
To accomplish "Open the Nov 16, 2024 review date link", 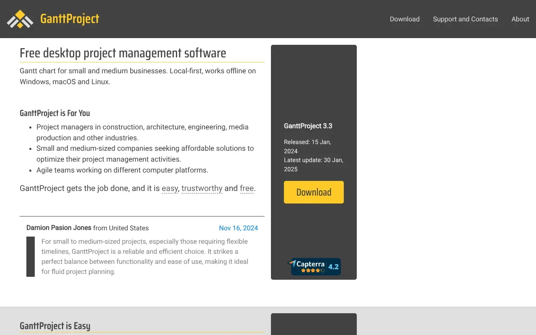I will point(238,228).
